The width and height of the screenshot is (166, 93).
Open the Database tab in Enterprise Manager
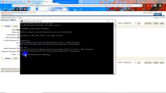[x=157, y=14]
